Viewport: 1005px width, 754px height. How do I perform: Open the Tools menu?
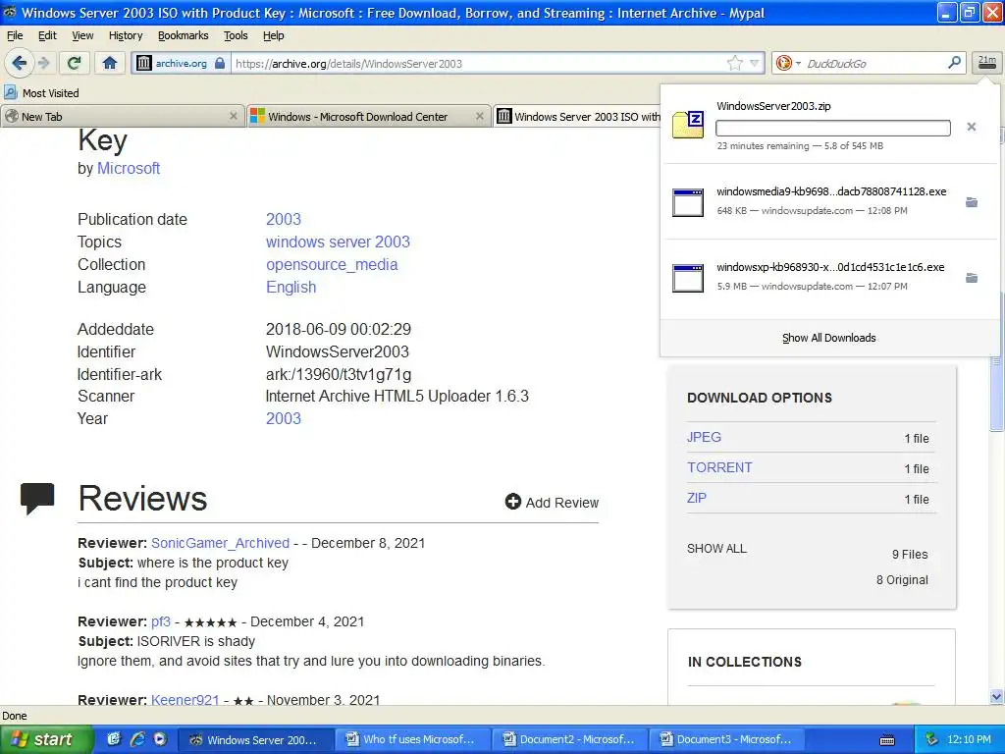pos(236,35)
